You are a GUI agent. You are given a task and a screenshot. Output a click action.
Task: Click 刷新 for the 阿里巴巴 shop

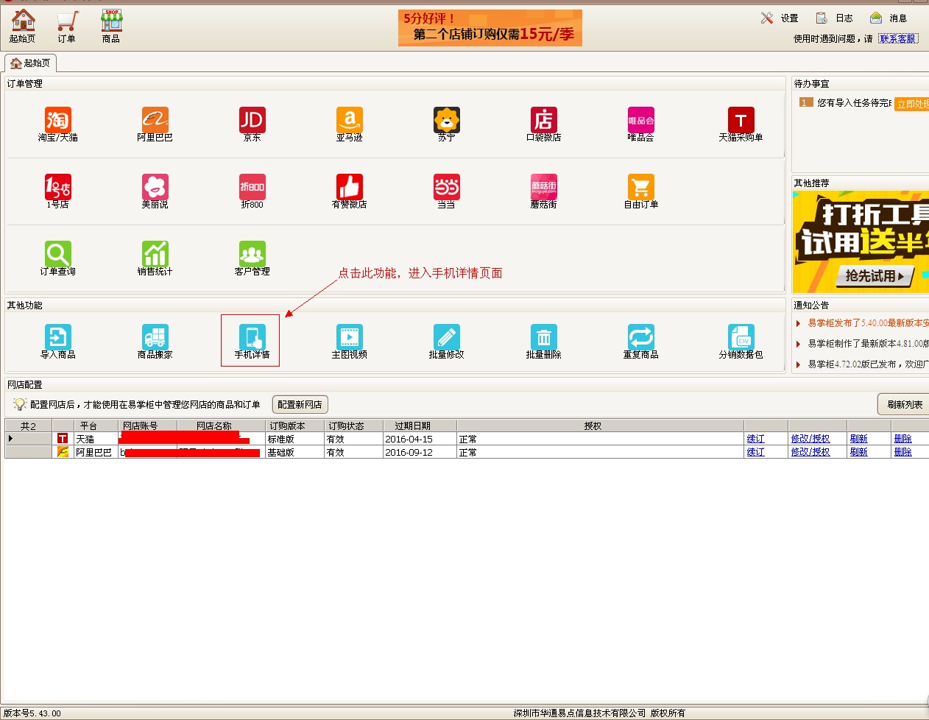(x=858, y=452)
